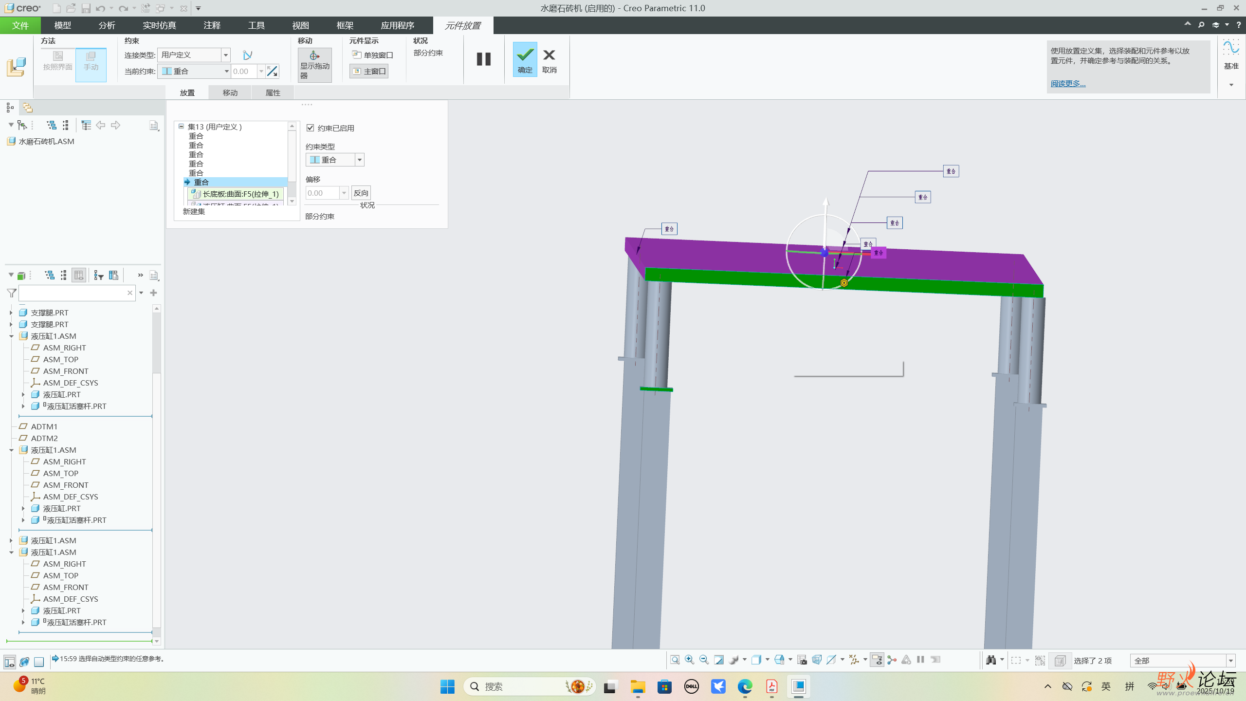Flip constraint orientation icon beside offset field
Image resolution: width=1246 pixels, height=701 pixels.
[272, 72]
